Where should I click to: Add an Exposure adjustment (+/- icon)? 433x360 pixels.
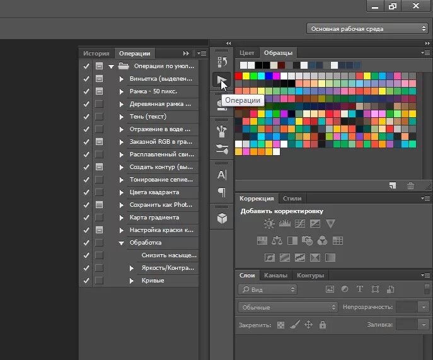315,224
